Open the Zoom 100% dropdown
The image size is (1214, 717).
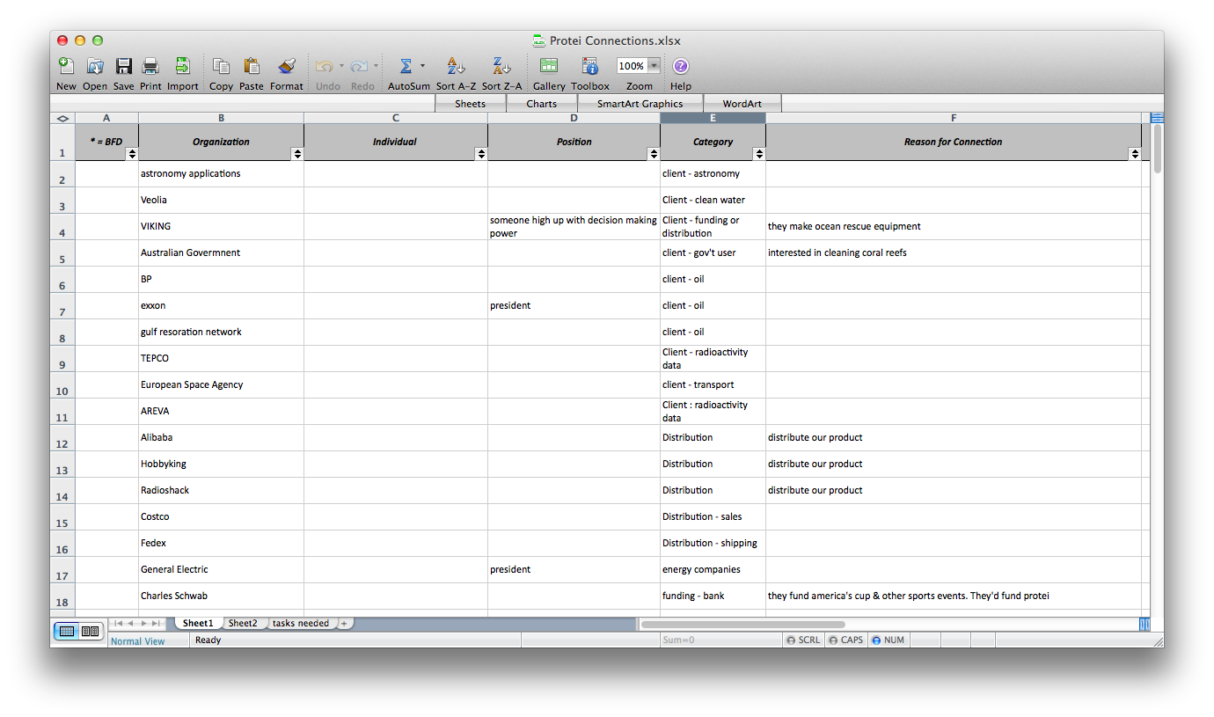coord(654,66)
